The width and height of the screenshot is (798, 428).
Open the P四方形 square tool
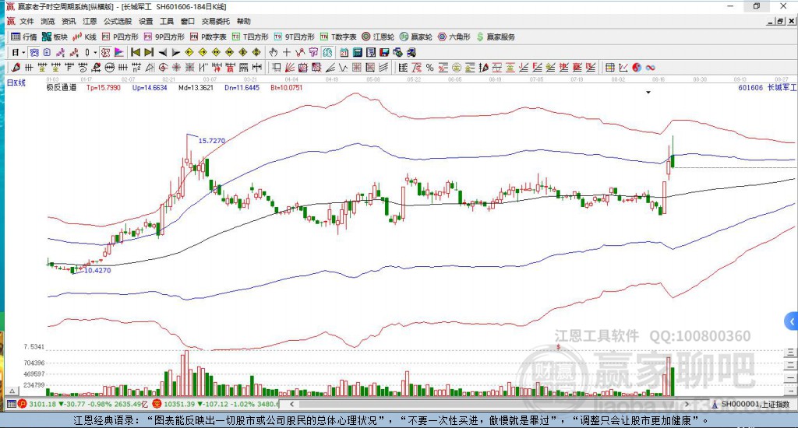click(x=120, y=37)
